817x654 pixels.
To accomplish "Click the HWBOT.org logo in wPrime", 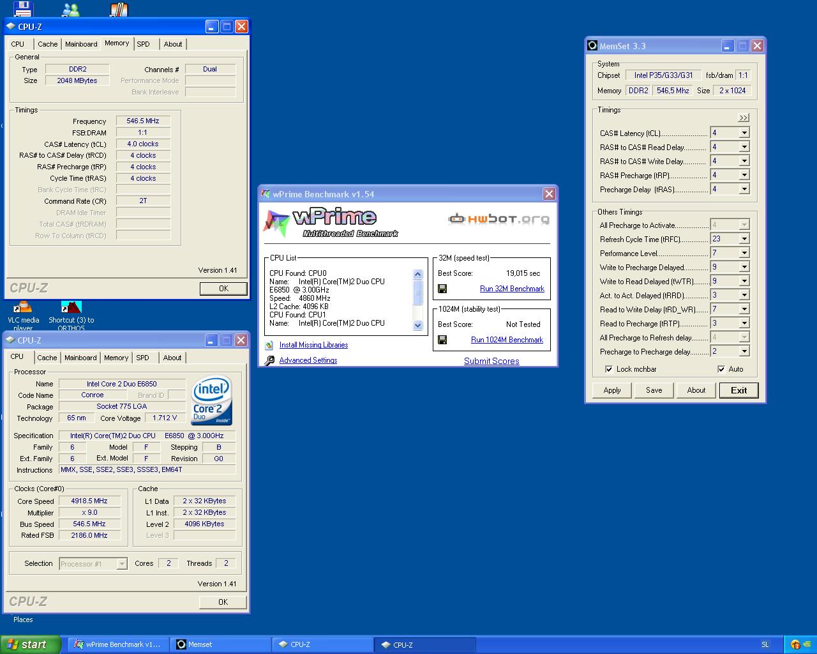I will (x=498, y=219).
